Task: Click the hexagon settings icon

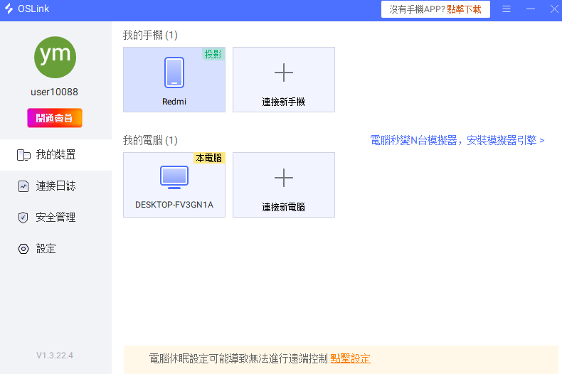Action: click(x=23, y=249)
